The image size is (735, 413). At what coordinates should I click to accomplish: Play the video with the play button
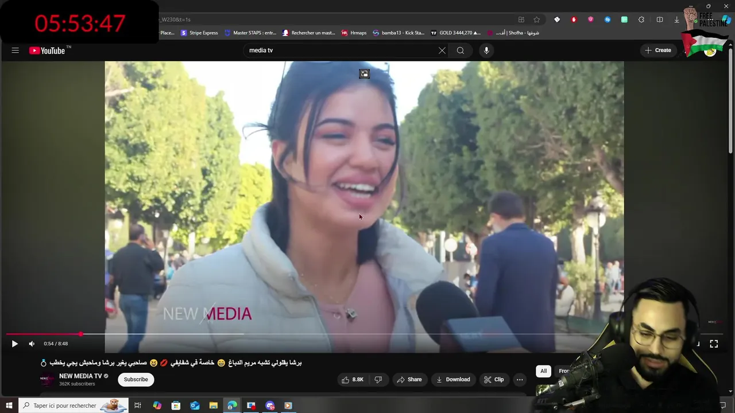(14, 344)
